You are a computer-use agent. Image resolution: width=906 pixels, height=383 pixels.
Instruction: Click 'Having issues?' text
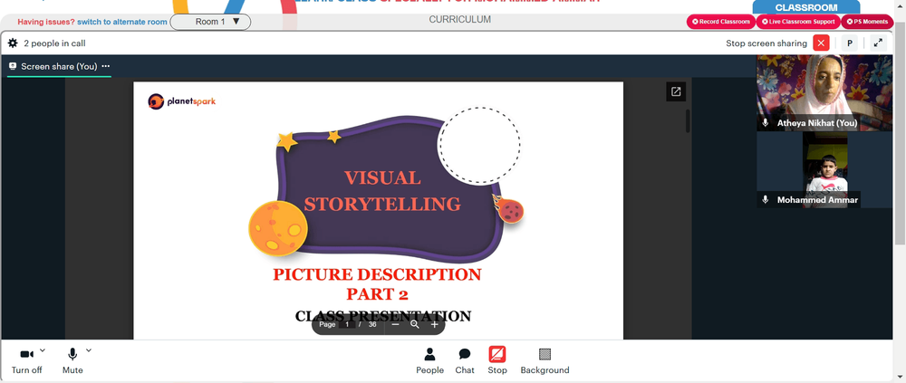(x=46, y=22)
